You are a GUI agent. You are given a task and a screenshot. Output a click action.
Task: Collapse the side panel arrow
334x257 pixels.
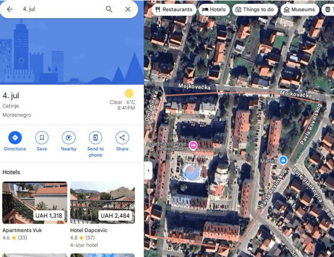click(148, 170)
